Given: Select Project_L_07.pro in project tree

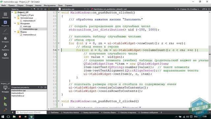Looking at the screenshot, I should 27,15.
